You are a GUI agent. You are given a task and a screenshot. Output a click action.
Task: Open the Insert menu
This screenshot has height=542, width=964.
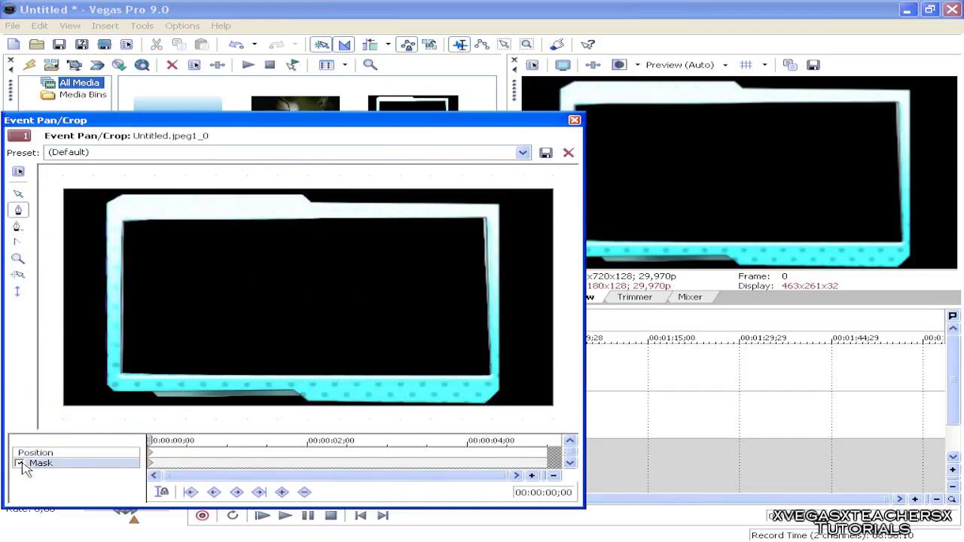click(105, 26)
